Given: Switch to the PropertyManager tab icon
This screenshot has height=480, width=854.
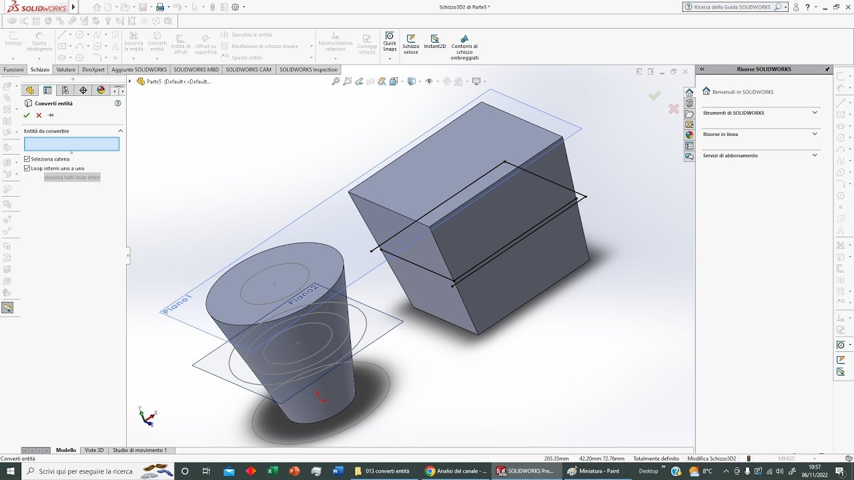Looking at the screenshot, I should click(x=47, y=91).
